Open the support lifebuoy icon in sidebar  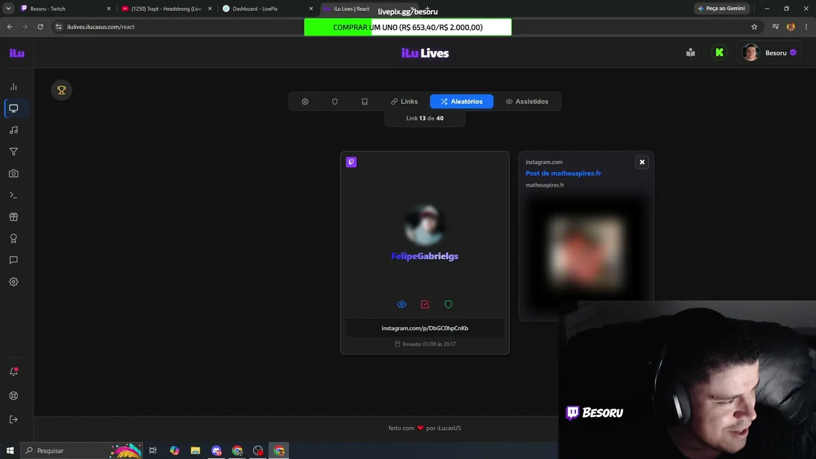(x=13, y=395)
